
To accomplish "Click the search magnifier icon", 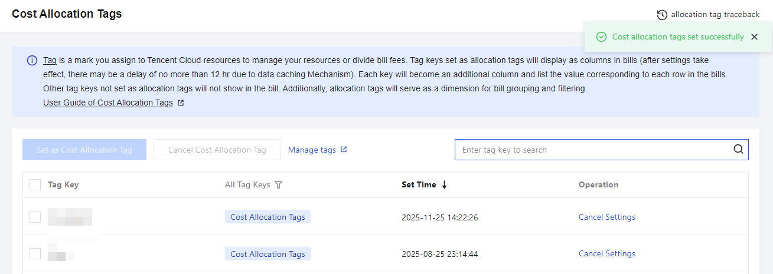I will click(738, 150).
